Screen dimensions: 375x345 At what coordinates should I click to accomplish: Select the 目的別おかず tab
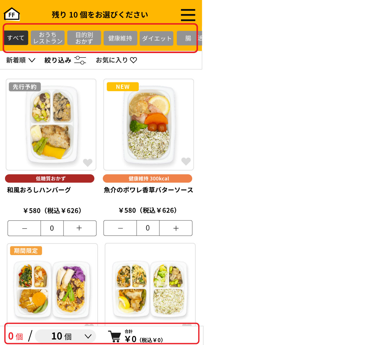tap(84, 38)
